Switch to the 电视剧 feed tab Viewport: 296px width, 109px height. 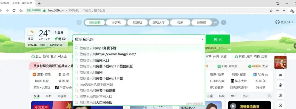62,96
